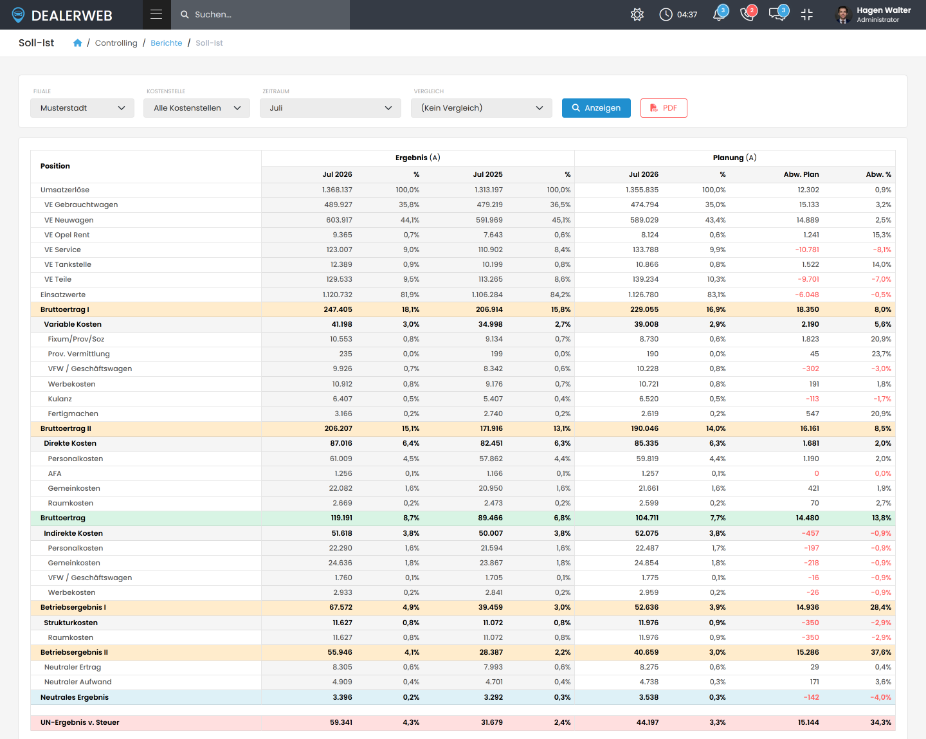Click Betriebsergebnis II row label
Screen dimensions: 926x739
coord(74,652)
